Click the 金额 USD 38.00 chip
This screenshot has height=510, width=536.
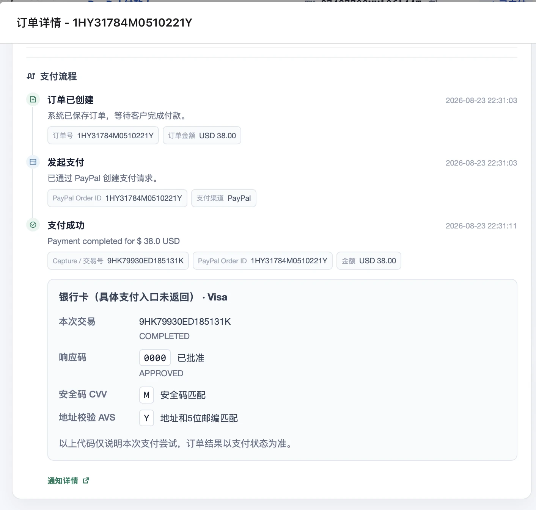click(x=369, y=261)
